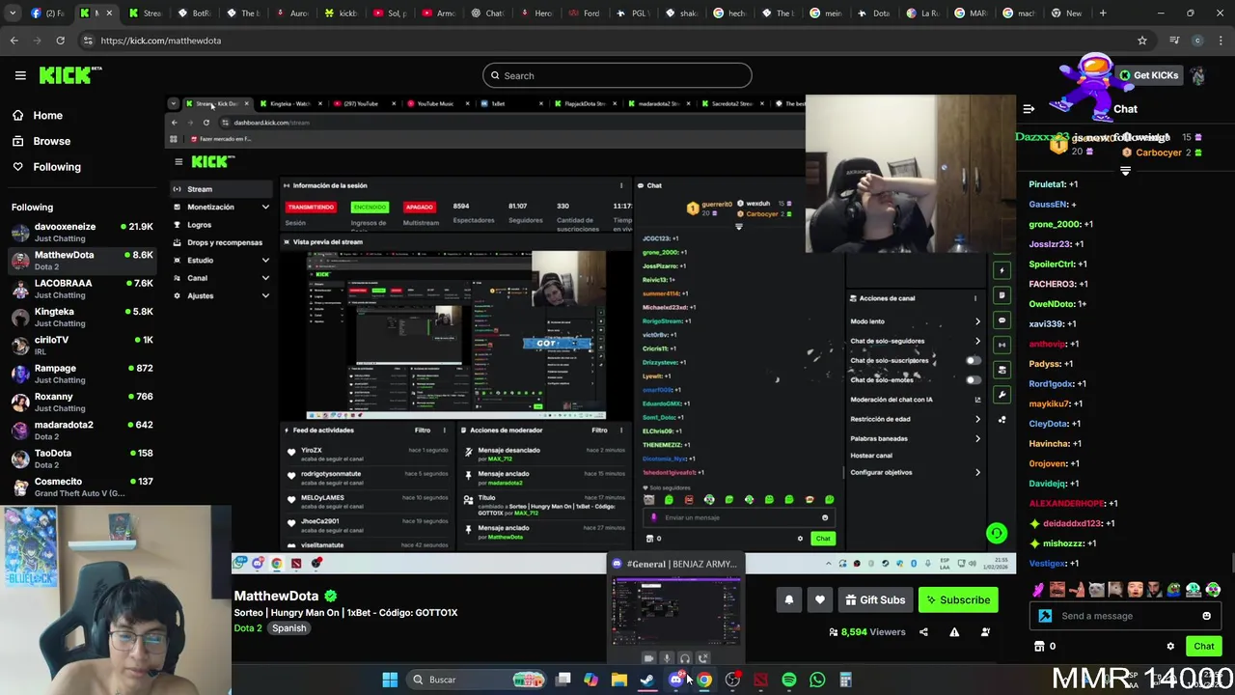Click MatthewDota channel name under video
Viewport: 1235px width, 695px height.
click(x=276, y=596)
